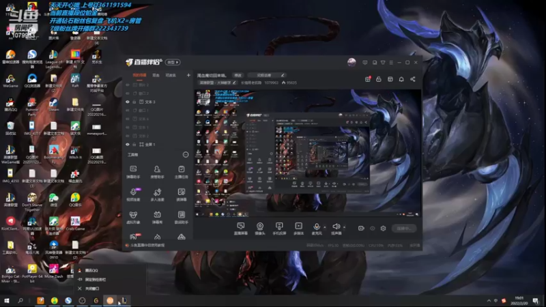
Task: Click the 麦克风 microphone icon
Action: [x=316, y=226]
